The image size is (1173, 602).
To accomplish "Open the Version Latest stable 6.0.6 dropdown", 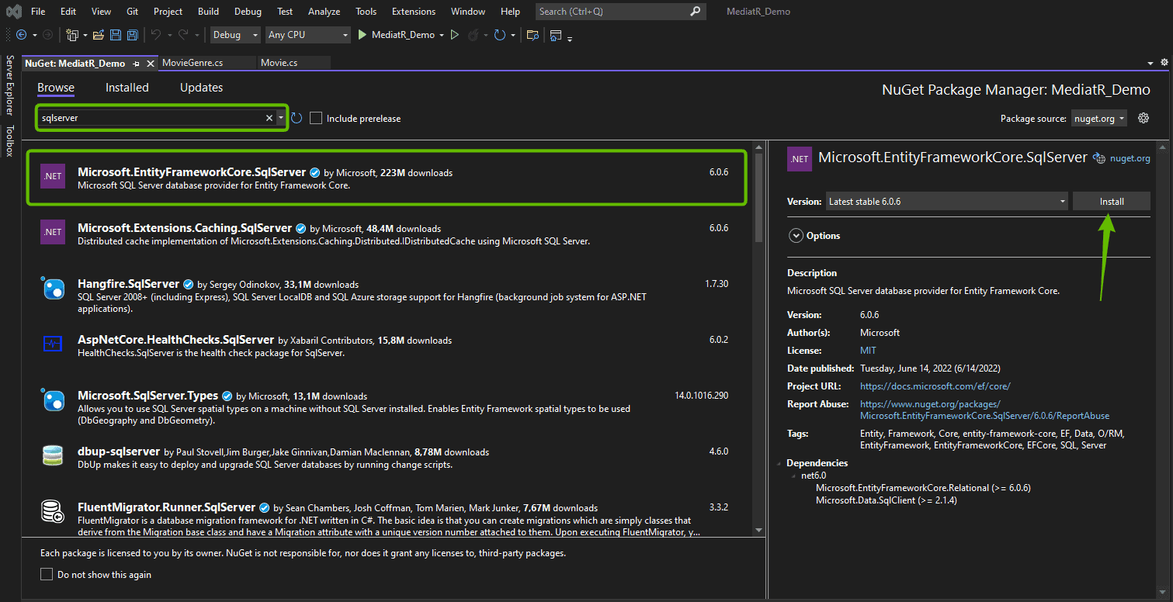I will point(947,201).
